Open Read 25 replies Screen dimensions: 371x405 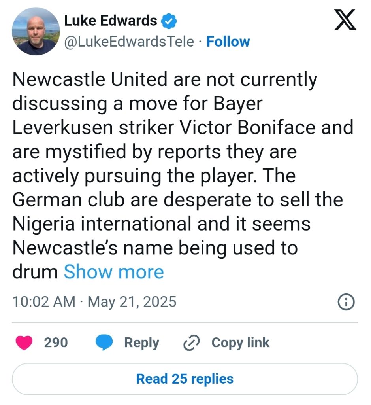[x=185, y=379]
